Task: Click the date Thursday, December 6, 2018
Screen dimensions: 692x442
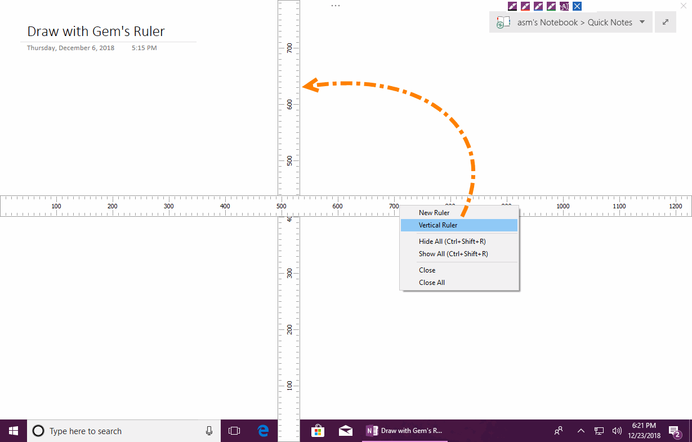Action: coord(70,48)
